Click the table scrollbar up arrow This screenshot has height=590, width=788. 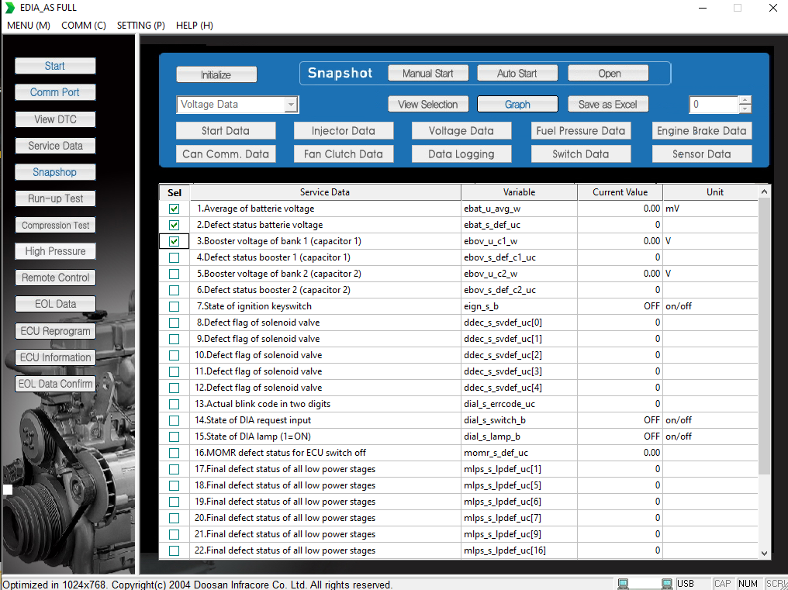pyautogui.click(x=764, y=191)
